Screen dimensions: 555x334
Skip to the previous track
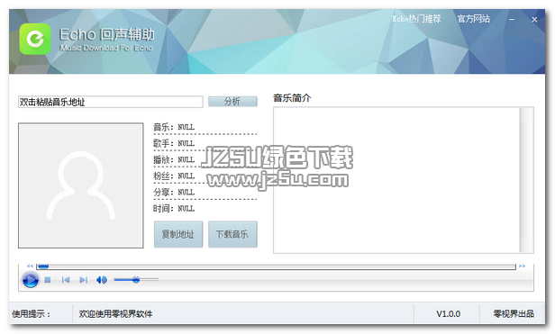coord(66,280)
